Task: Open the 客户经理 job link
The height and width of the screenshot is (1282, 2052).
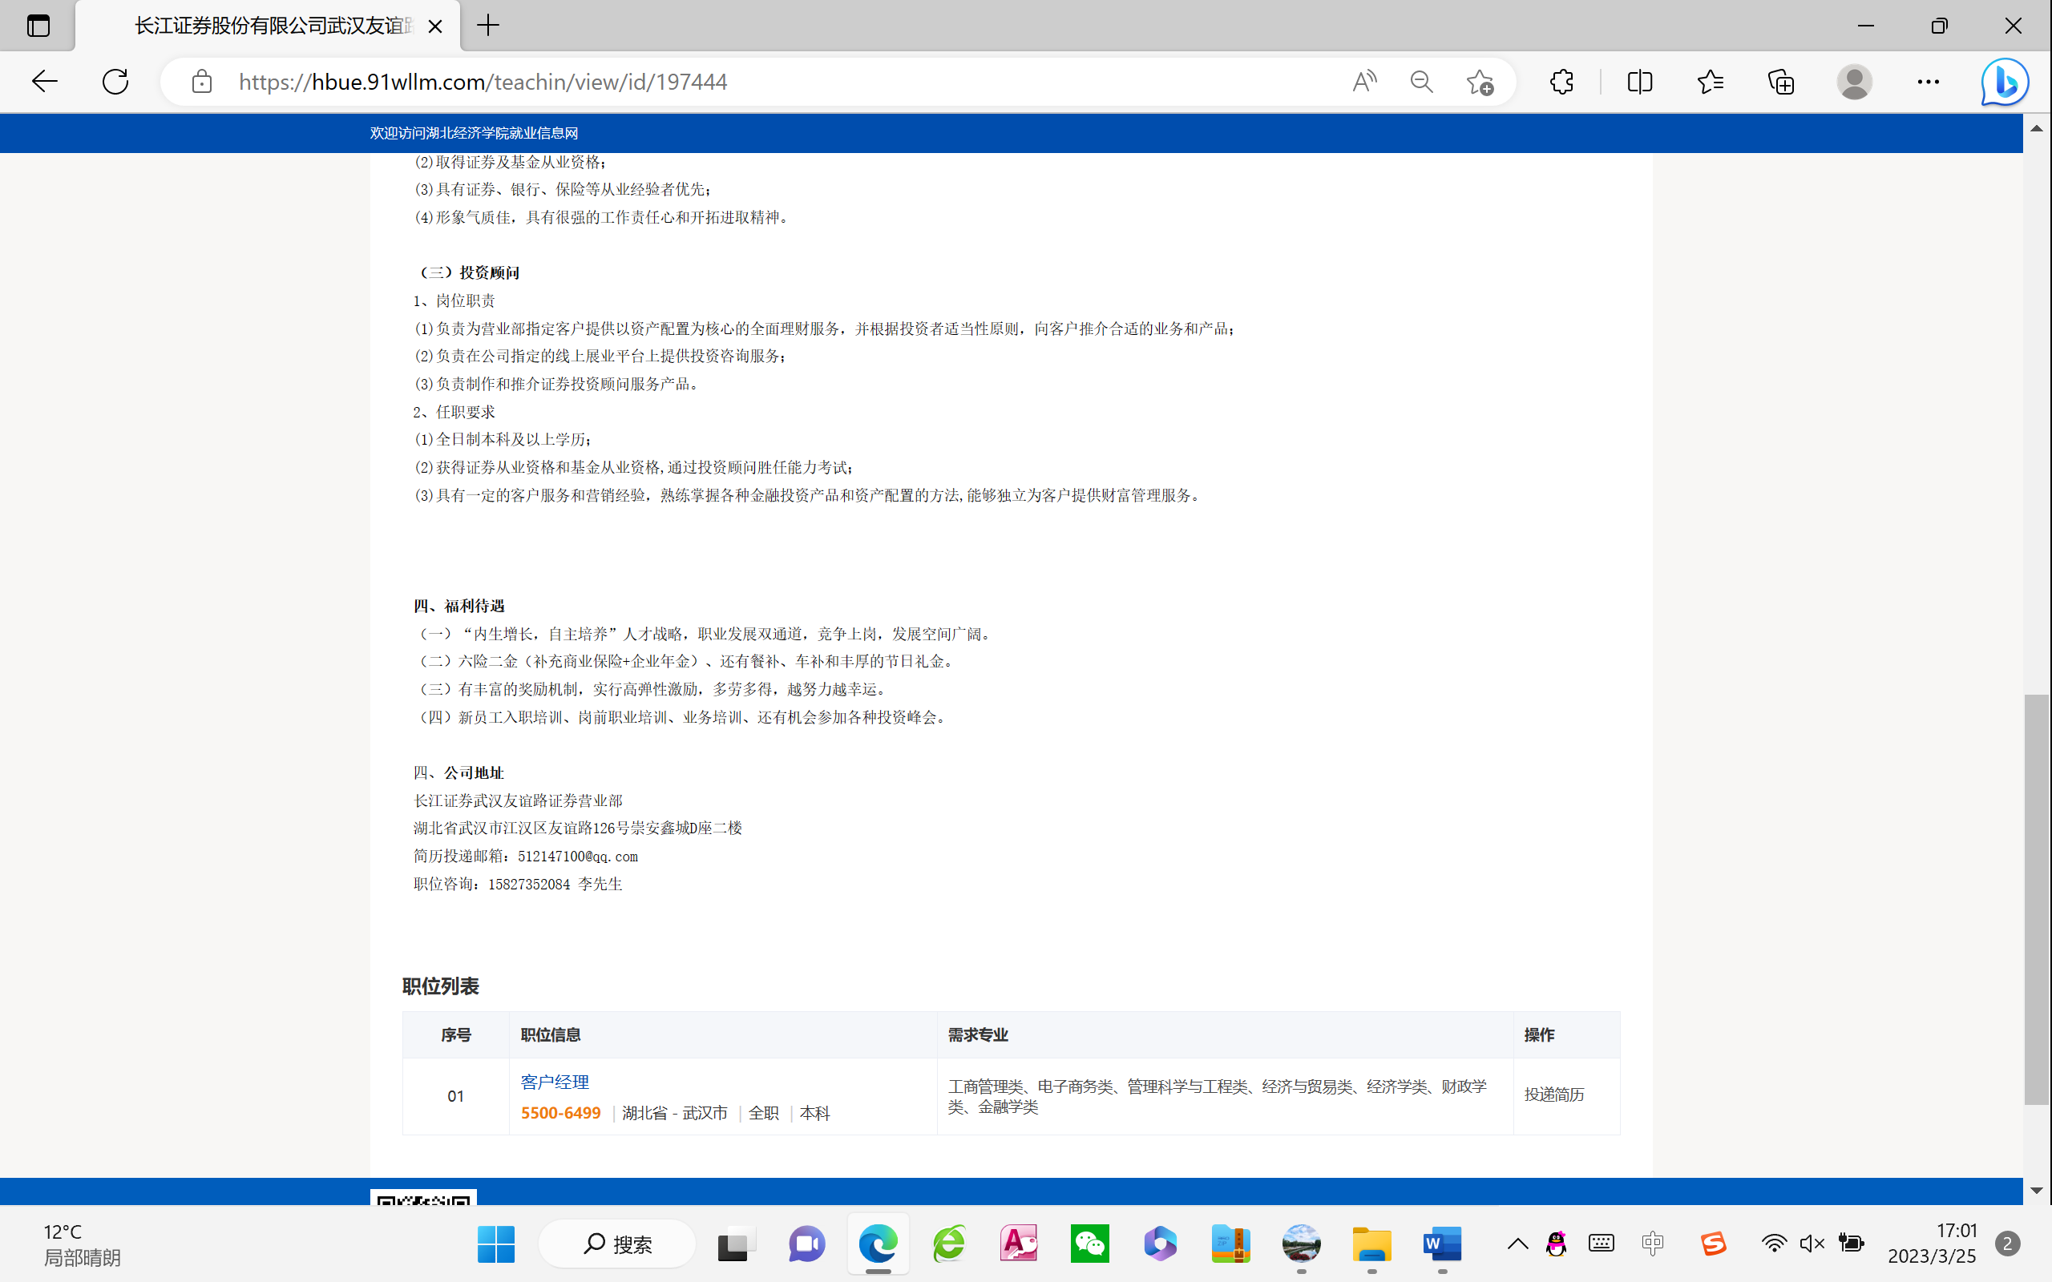Action: pos(555,1082)
